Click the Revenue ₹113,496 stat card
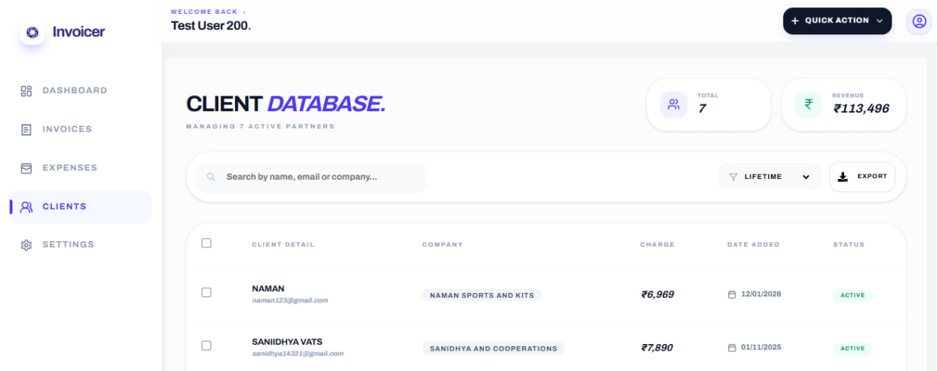 point(844,104)
